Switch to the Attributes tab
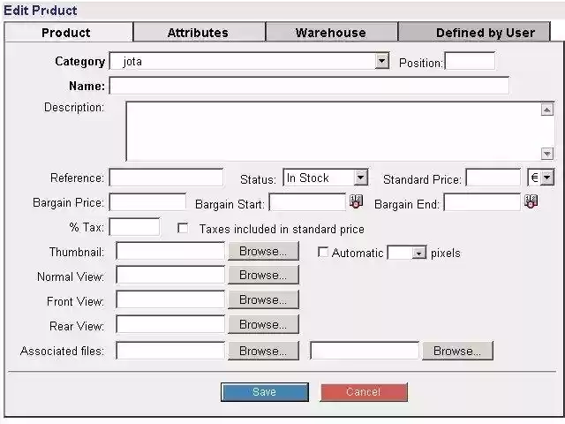Image resolution: width=565 pixels, height=424 pixels. click(200, 33)
